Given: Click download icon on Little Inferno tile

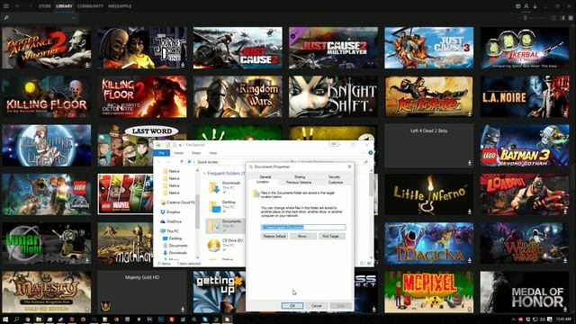Looking at the screenshot, I should coord(470,211).
